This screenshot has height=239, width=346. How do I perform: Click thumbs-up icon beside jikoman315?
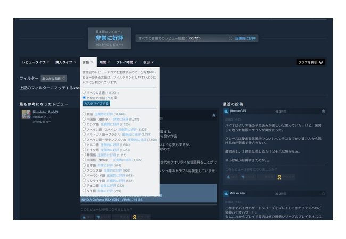(x=226, y=111)
